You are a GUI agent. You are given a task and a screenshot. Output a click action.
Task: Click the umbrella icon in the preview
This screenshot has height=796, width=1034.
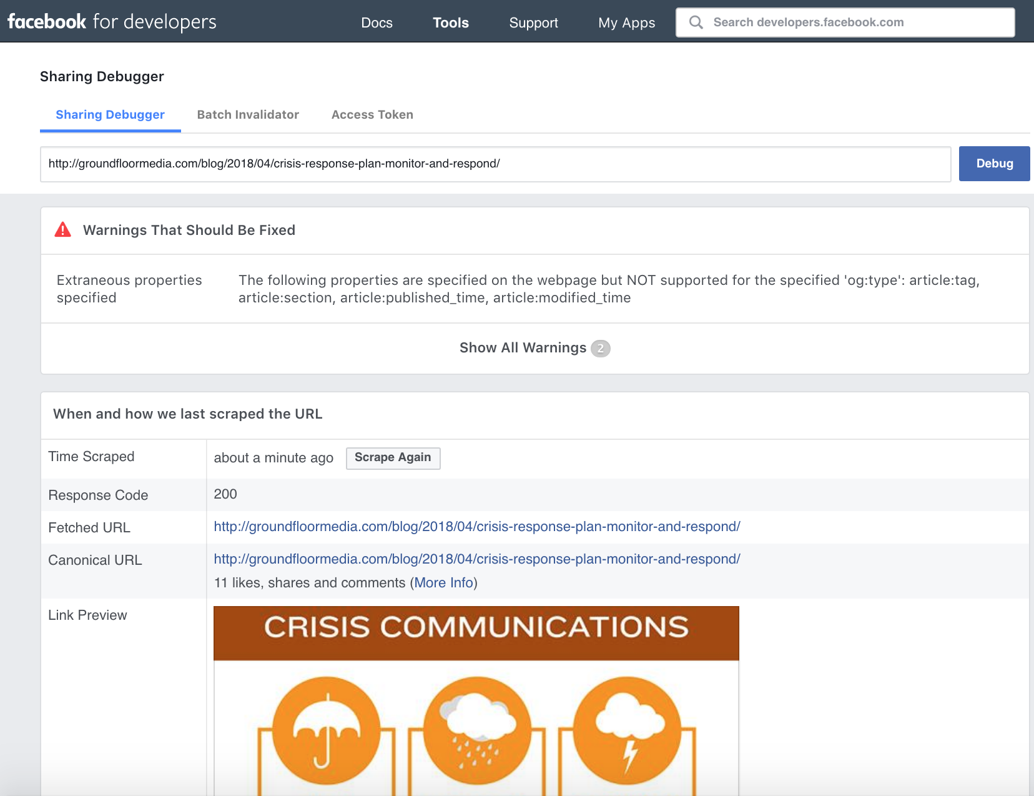tap(327, 730)
